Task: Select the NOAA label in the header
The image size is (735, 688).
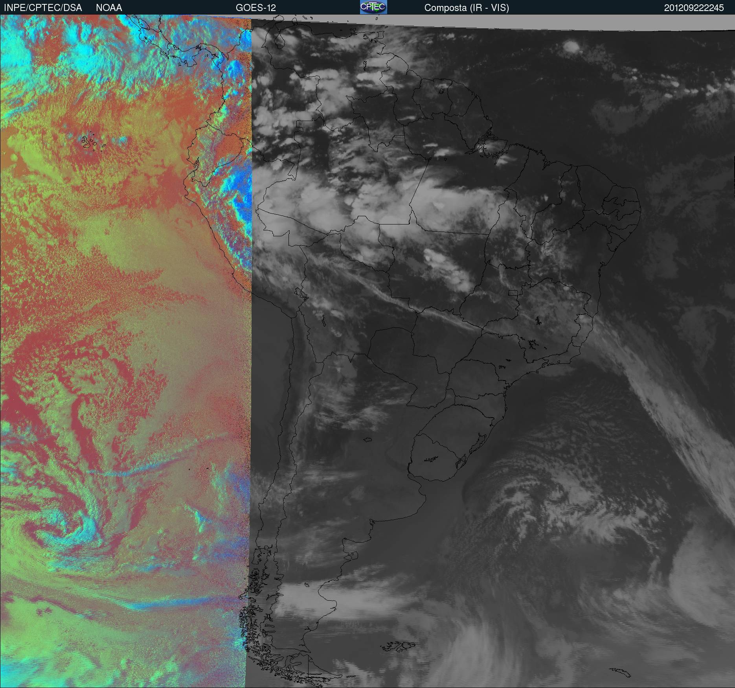Action: point(109,8)
